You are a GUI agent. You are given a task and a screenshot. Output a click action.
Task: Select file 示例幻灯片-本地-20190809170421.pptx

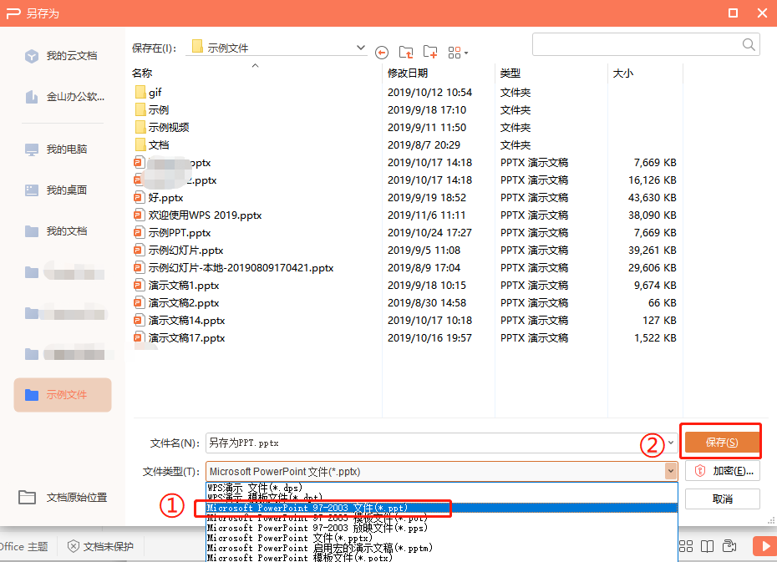click(233, 268)
